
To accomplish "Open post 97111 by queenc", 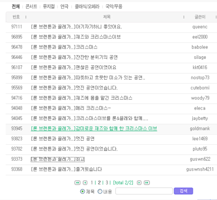I will (x=77, y=27).
